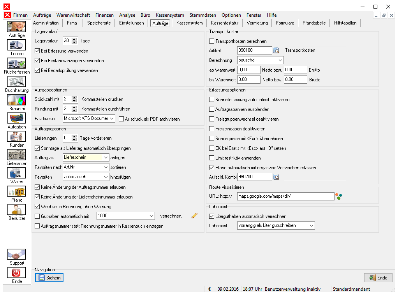
Task: Open the Kassensystem menu in menu bar
Action: click(x=170, y=15)
